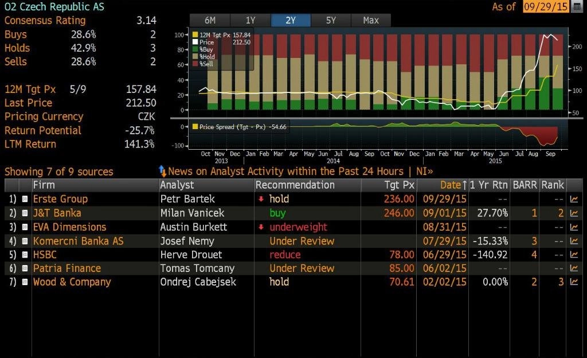Sort table by Analyst column
This screenshot has height=358, width=587.
(x=206, y=185)
